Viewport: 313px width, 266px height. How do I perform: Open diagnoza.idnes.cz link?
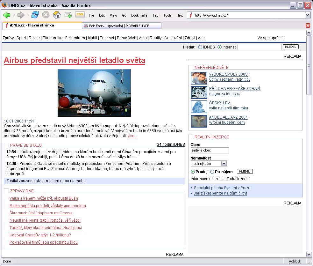225,94
